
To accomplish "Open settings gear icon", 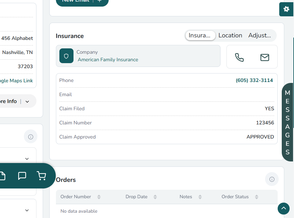I will coord(286,9).
